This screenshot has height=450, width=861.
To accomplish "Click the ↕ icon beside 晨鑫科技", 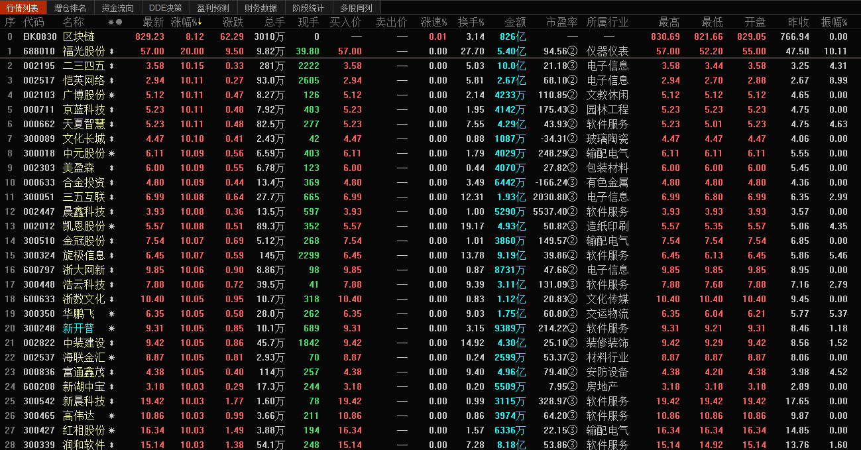I will 111,212.
